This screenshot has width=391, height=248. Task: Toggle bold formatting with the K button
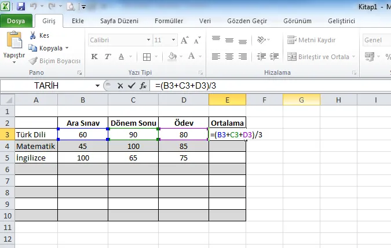pyautogui.click(x=93, y=57)
